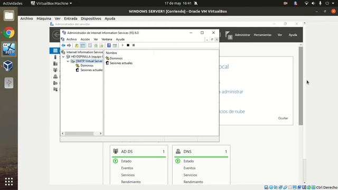Viewport: 338px width, 190px height.
Task: Open the Properties toolbar icon in IIS
Action: [x=90, y=45]
